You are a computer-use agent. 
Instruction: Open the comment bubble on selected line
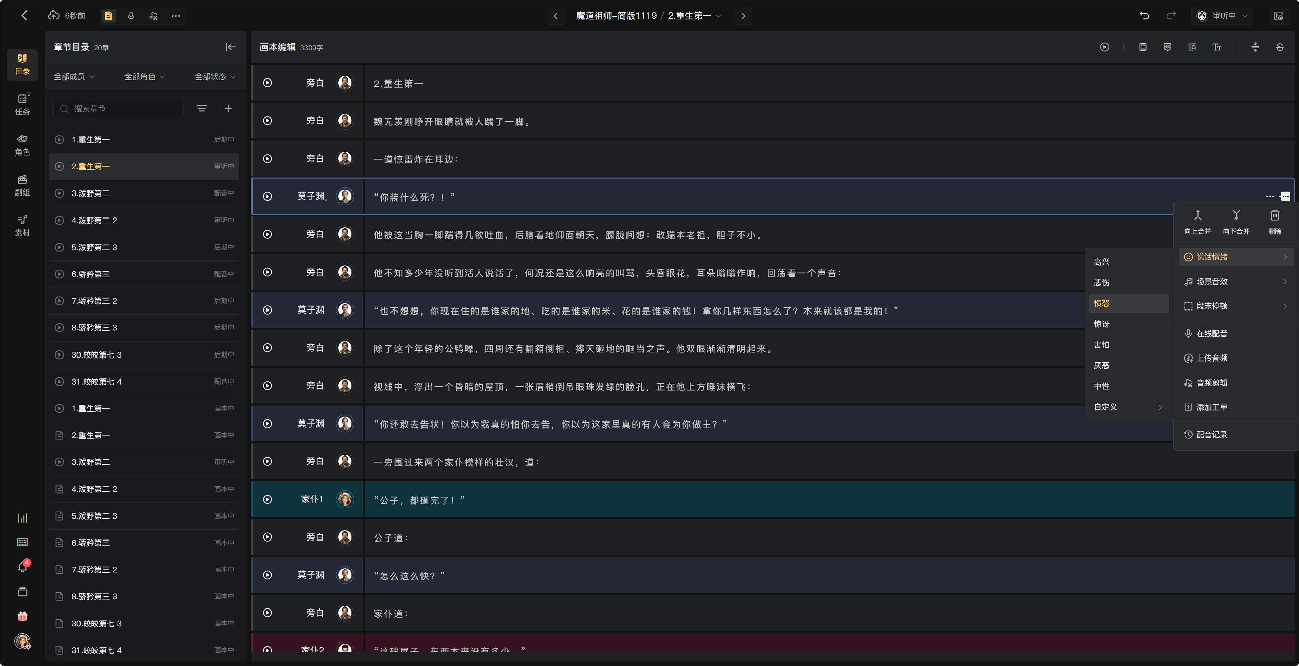tap(1285, 196)
